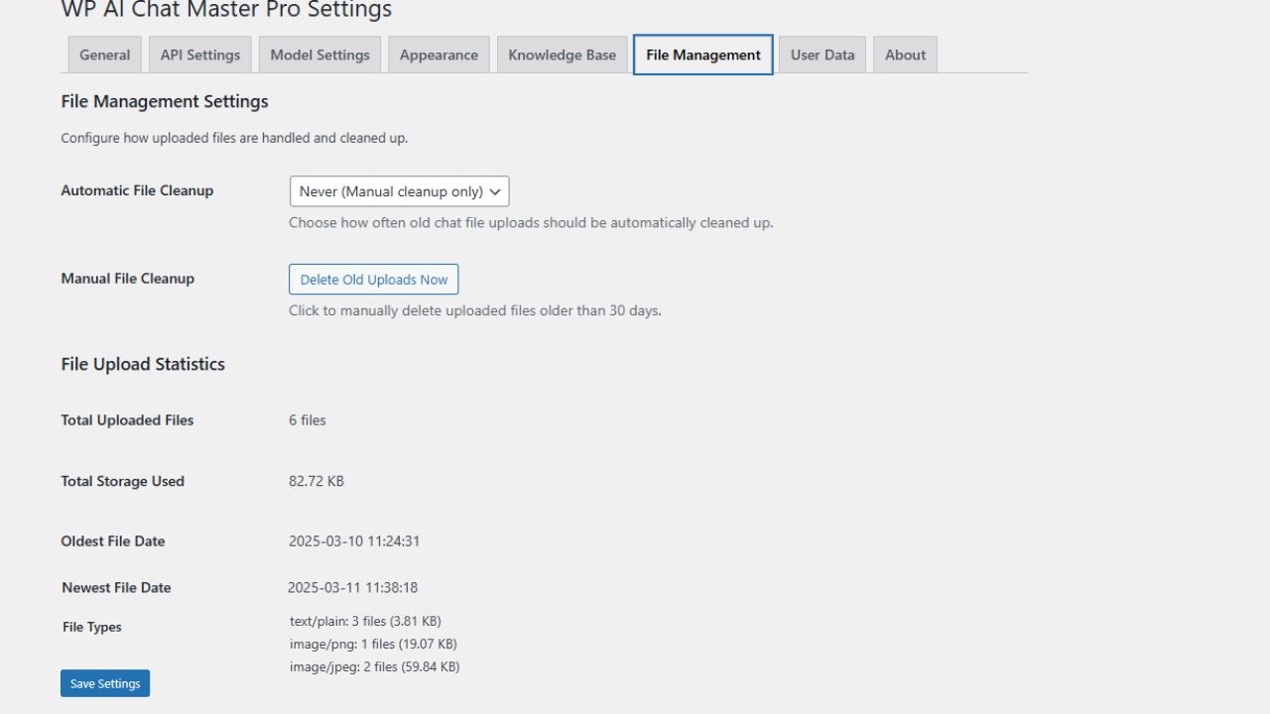Viewport: 1270px width, 714px height.
Task: Select the Knowledge Base tab
Action: point(562,55)
